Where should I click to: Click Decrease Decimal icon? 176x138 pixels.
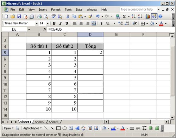pyautogui.click(x=127, y=24)
